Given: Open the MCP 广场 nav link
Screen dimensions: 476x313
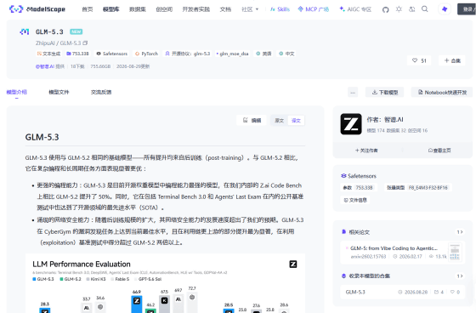Looking at the screenshot, I should [314, 9].
